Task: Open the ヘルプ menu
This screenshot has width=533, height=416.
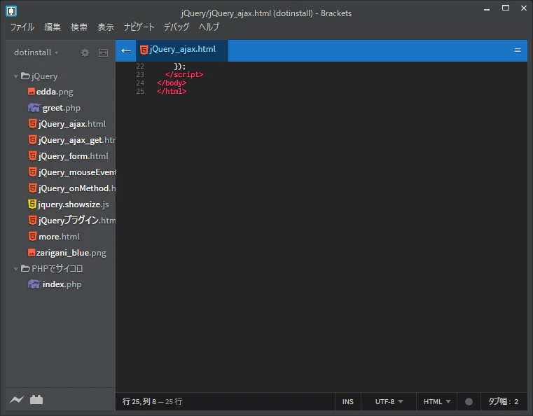Action: pos(209,27)
